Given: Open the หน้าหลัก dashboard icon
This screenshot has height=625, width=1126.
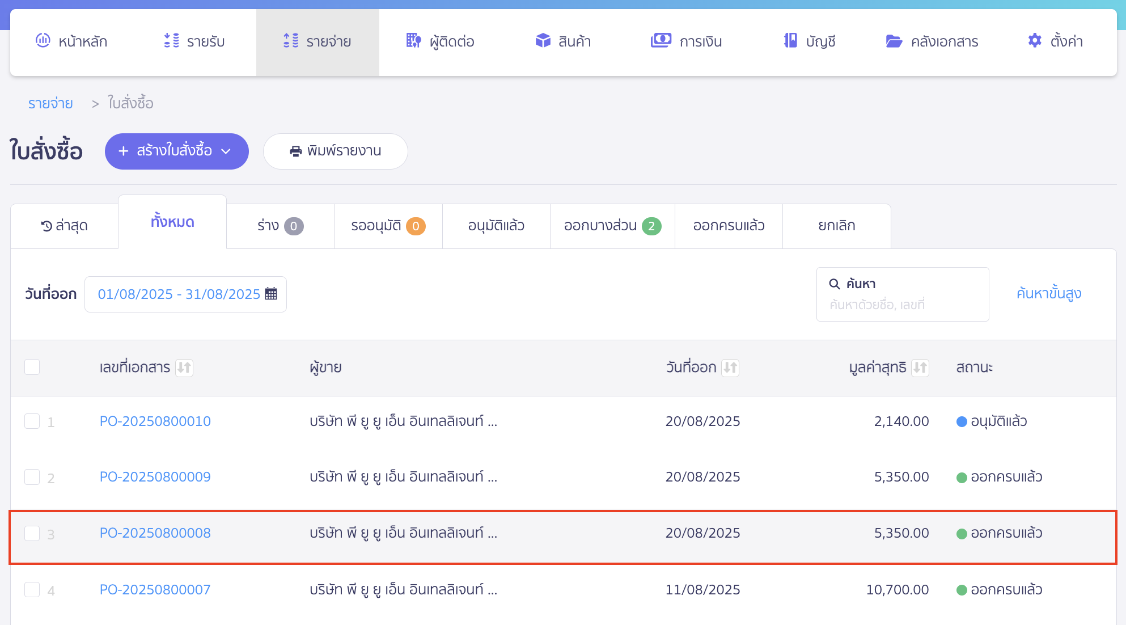Looking at the screenshot, I should (43, 41).
